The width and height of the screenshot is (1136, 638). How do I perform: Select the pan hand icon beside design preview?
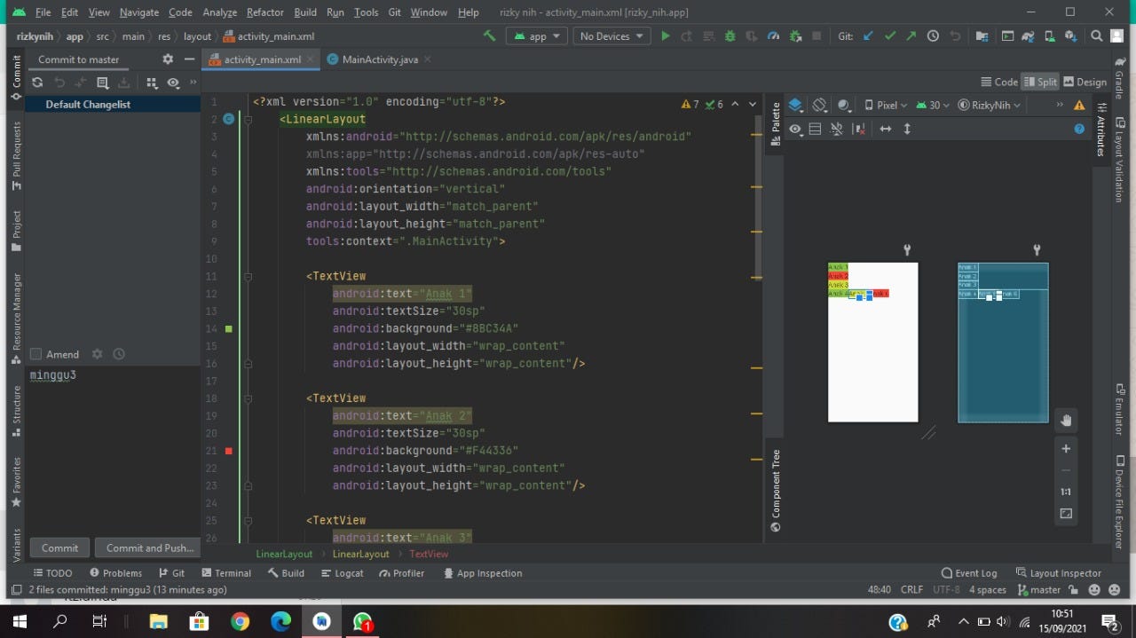point(1066,420)
